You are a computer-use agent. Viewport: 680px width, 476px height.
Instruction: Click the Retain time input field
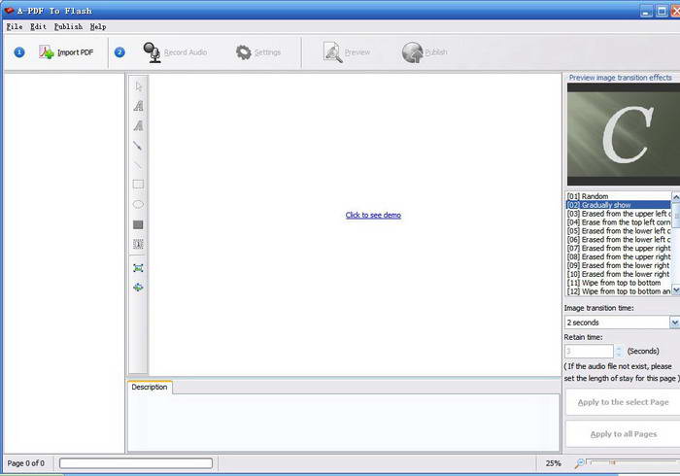[x=589, y=351]
